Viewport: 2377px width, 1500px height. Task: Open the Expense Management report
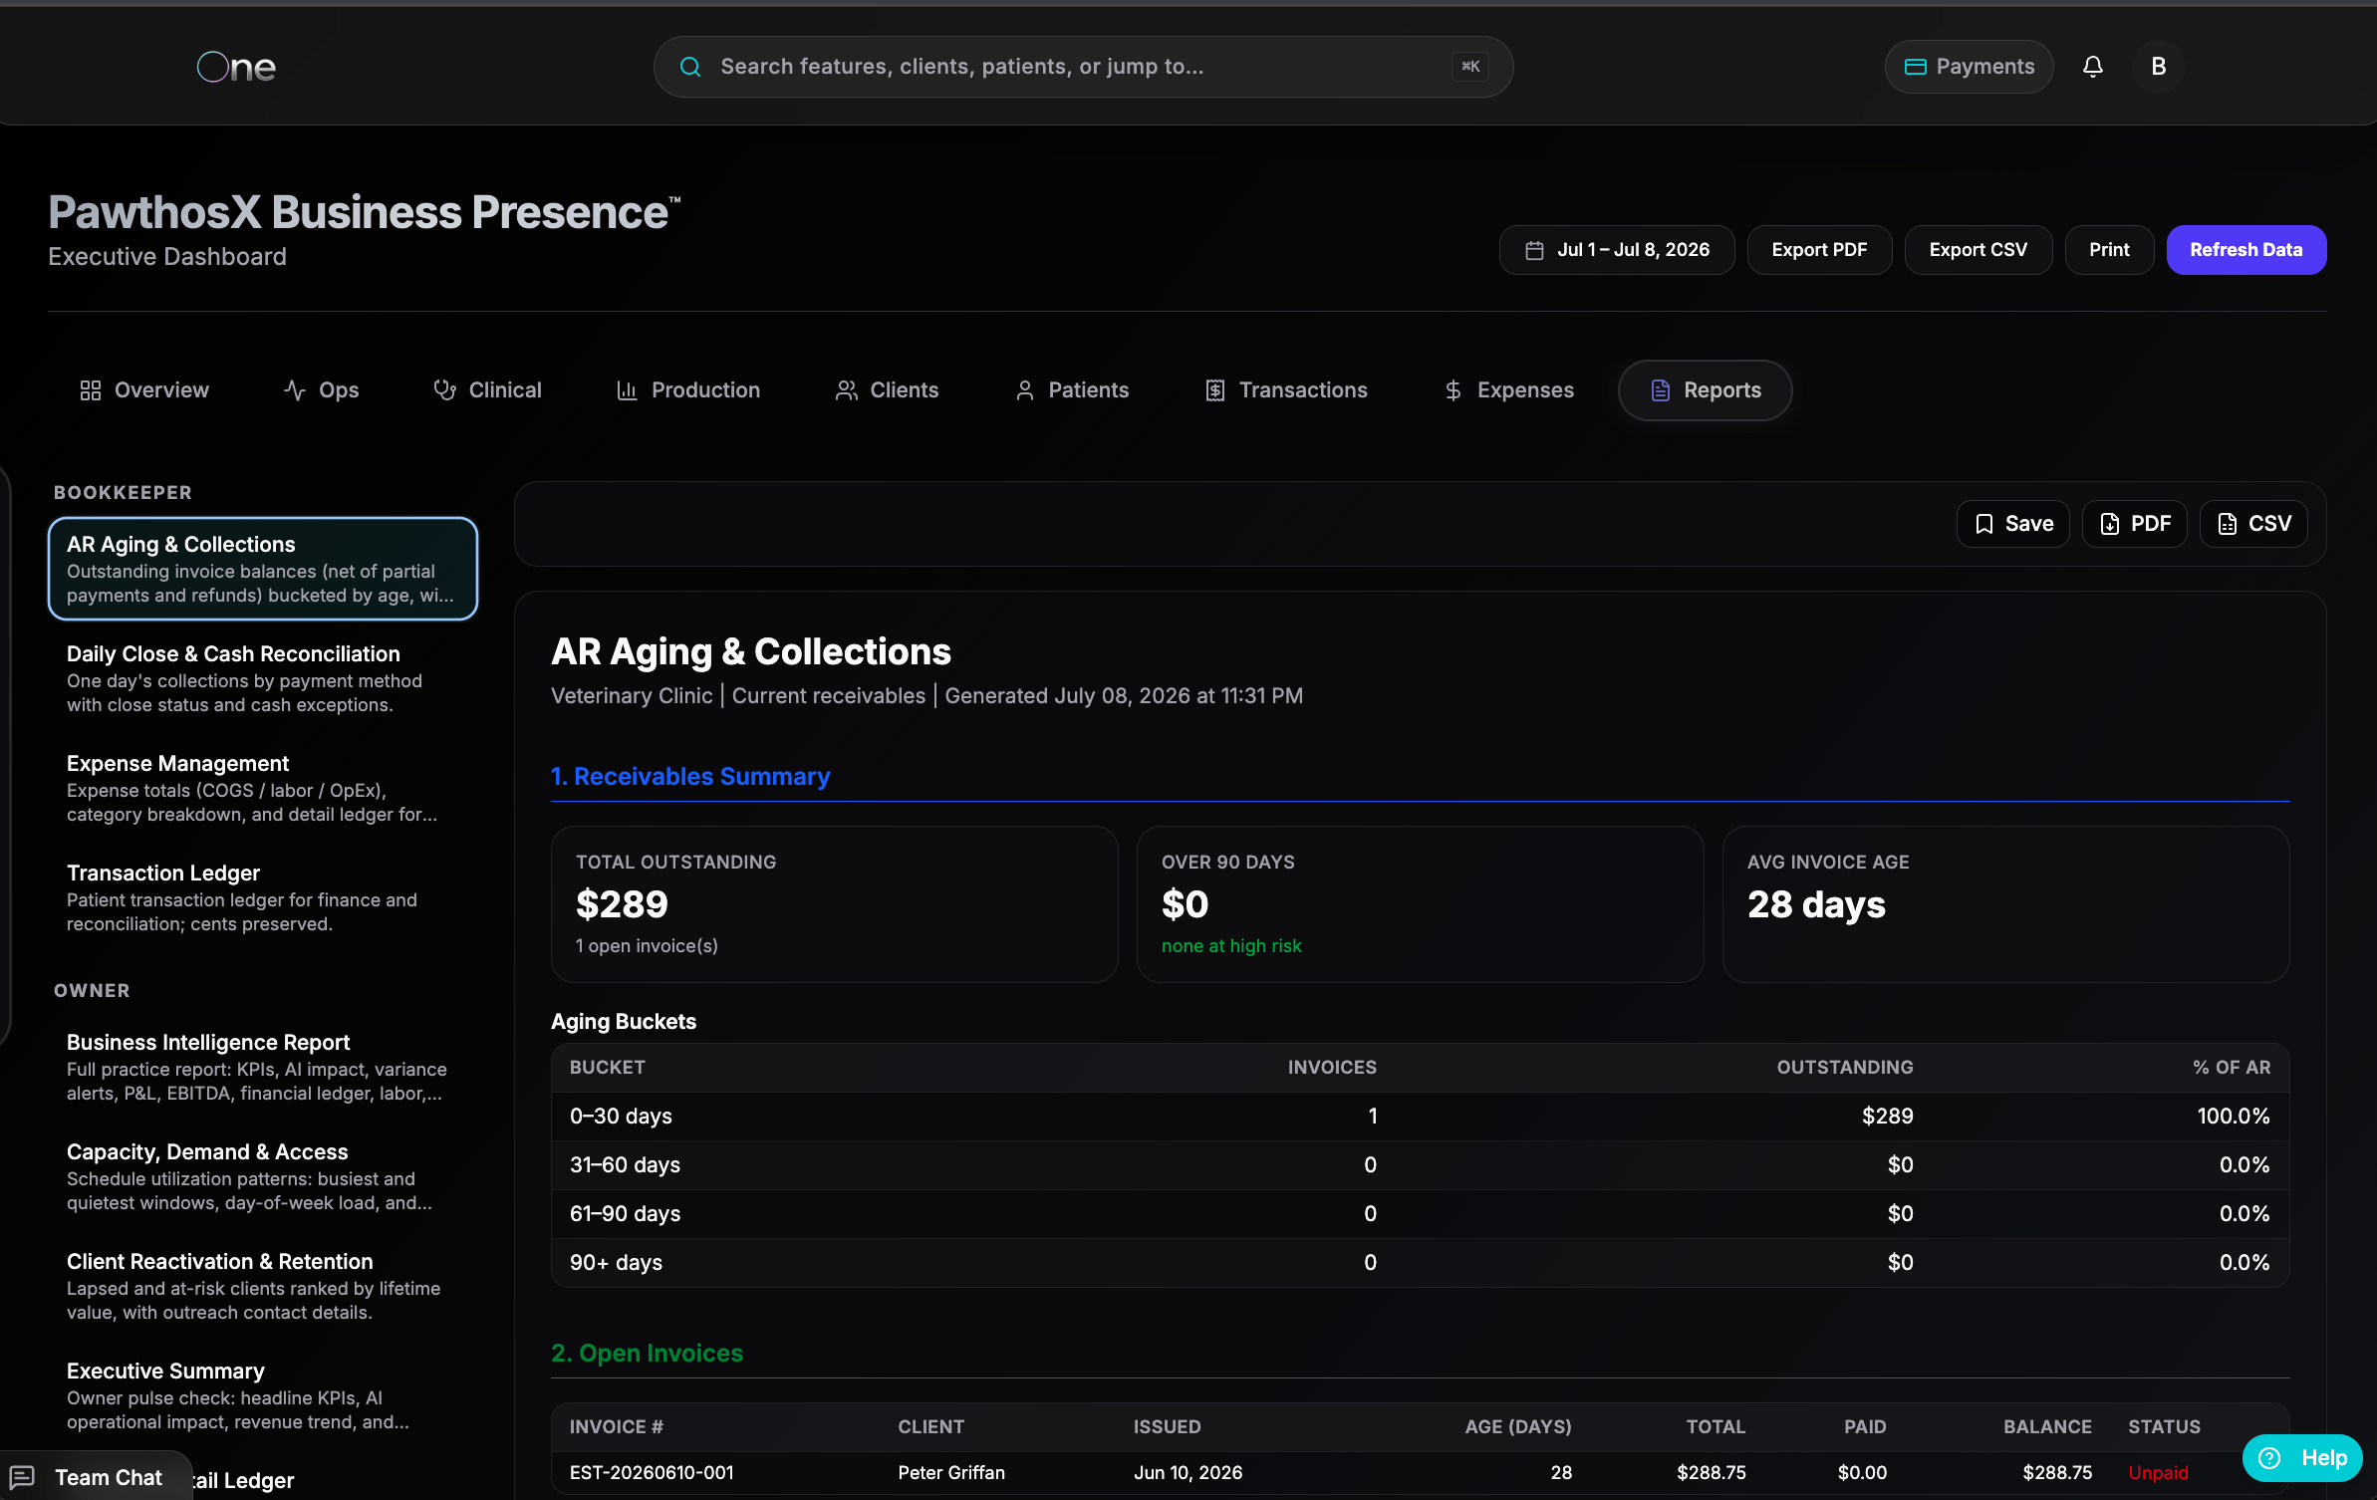point(263,788)
